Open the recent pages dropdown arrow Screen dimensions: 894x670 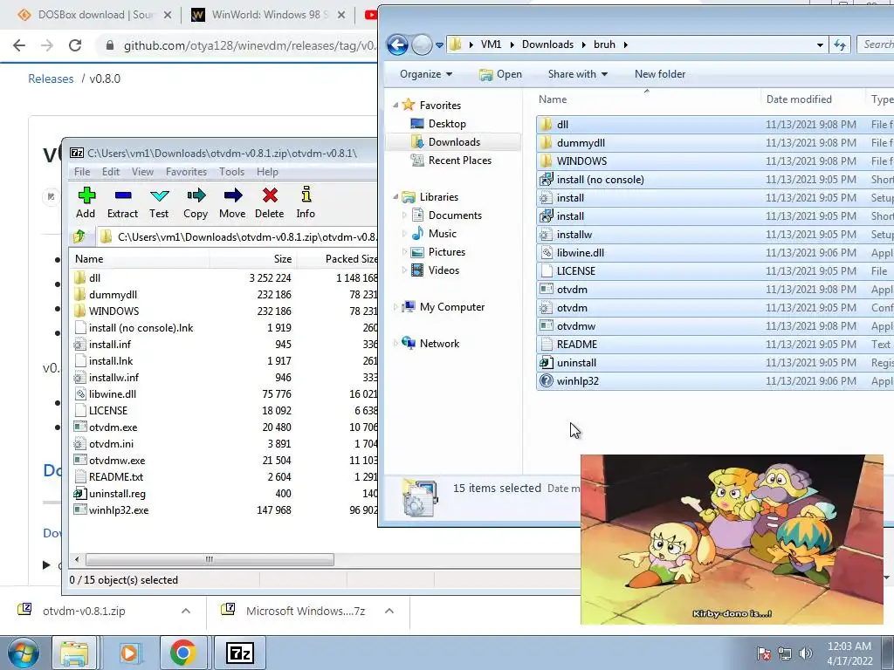click(x=439, y=45)
